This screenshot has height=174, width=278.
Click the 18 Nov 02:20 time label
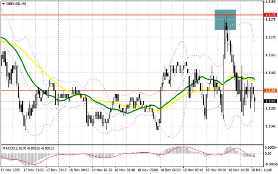click(102, 170)
